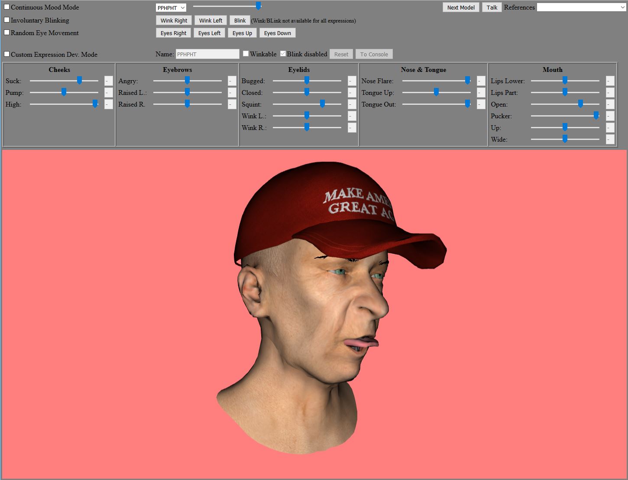This screenshot has height=480, width=628.
Task: Enable Continuous Mood Mode checkbox
Action: point(7,7)
